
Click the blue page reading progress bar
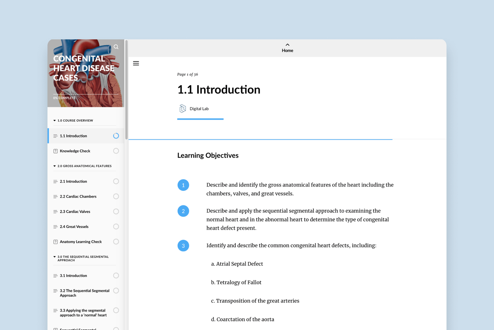pos(260,139)
